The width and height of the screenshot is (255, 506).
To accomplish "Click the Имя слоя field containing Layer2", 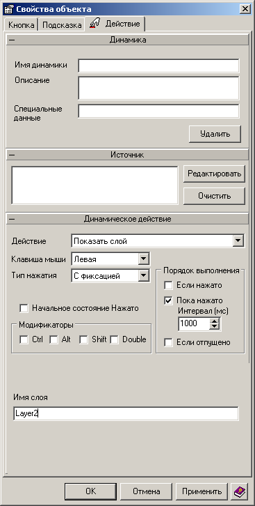I will pyautogui.click(x=126, y=413).
